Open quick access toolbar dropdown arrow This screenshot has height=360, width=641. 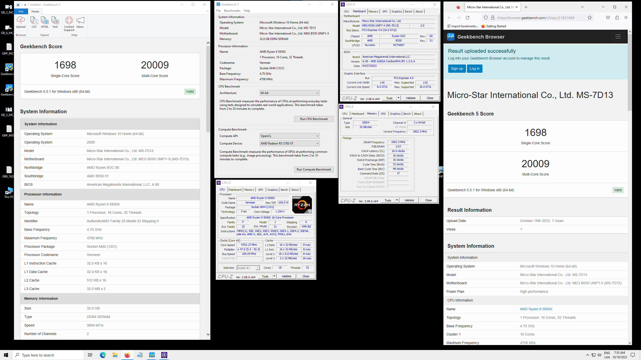[x=25, y=5]
